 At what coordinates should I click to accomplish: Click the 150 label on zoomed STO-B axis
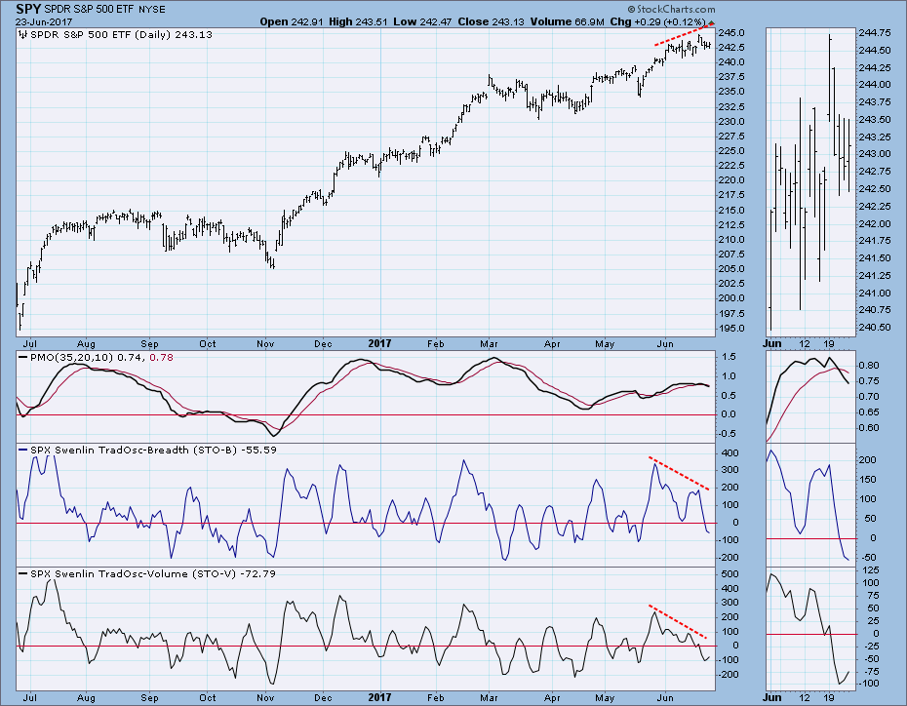868,480
